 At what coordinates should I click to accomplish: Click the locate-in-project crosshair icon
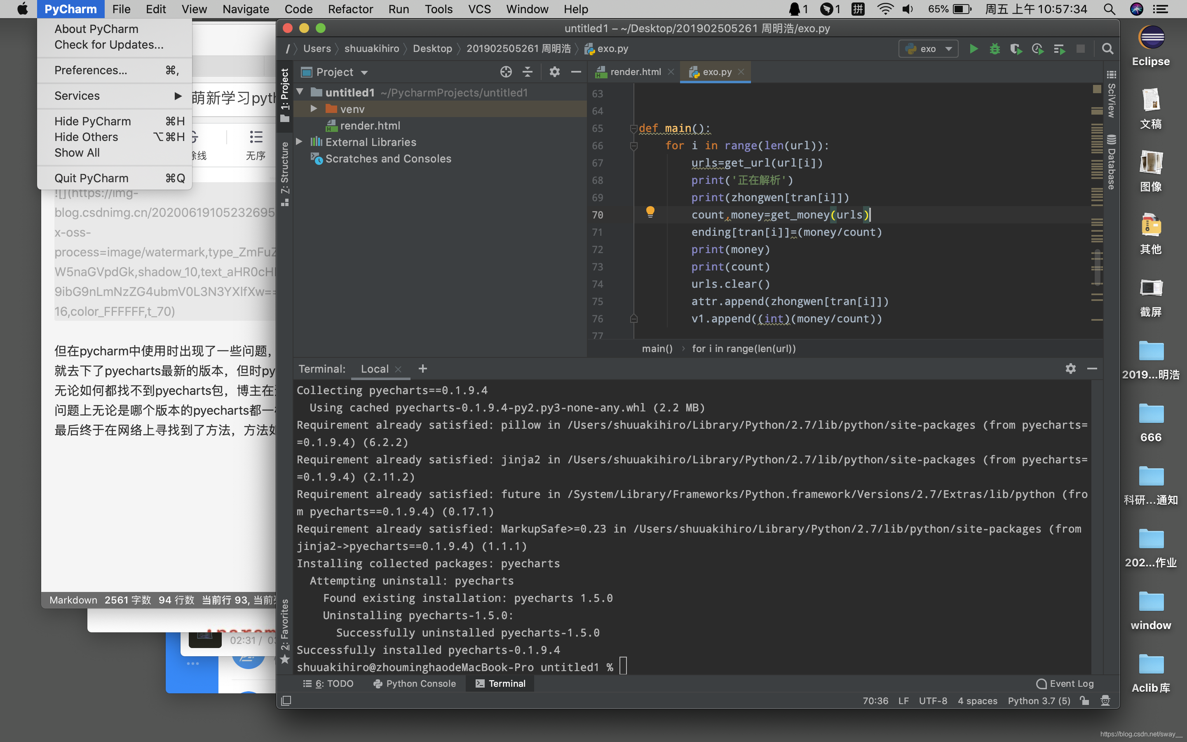[x=506, y=72]
